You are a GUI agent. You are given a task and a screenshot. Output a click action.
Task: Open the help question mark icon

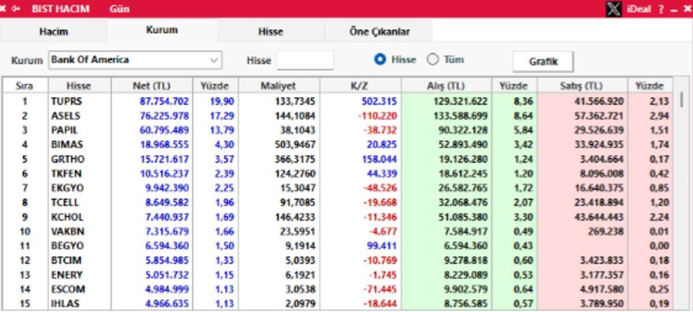tap(661, 9)
